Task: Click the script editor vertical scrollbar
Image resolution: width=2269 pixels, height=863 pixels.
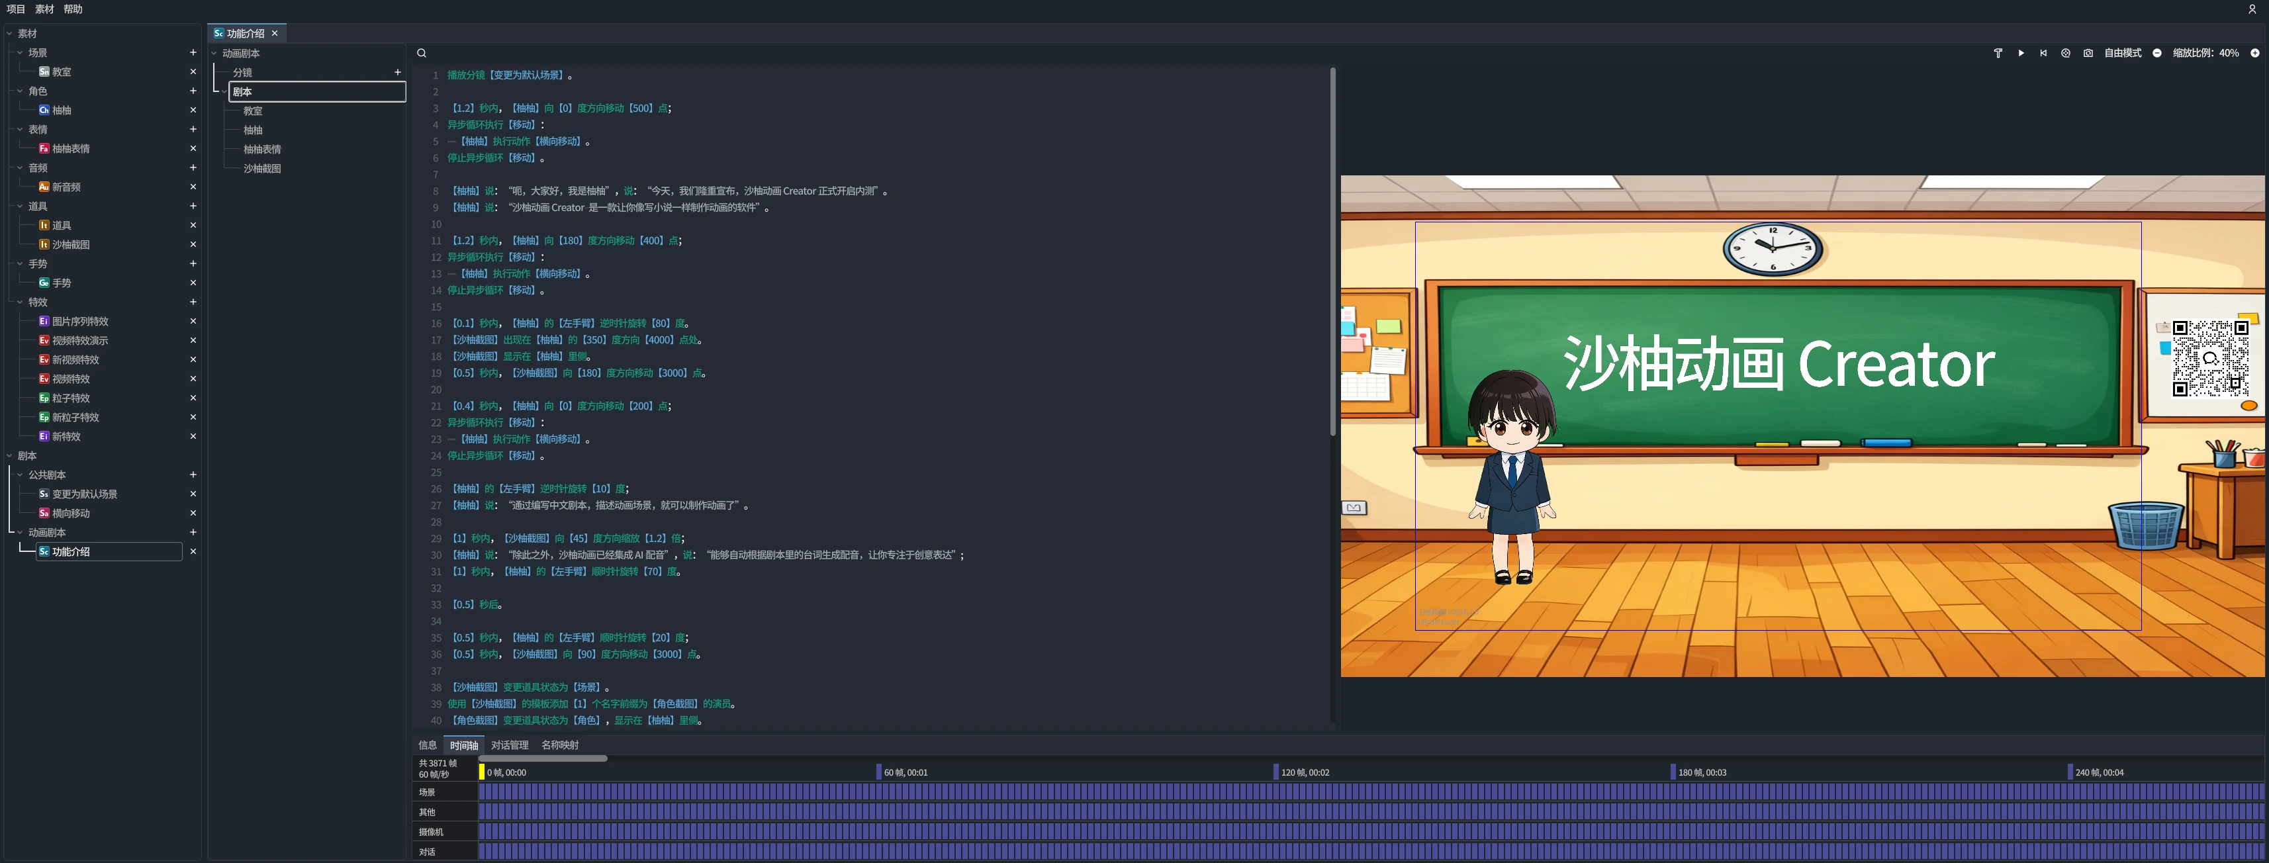Action: coord(1332,252)
